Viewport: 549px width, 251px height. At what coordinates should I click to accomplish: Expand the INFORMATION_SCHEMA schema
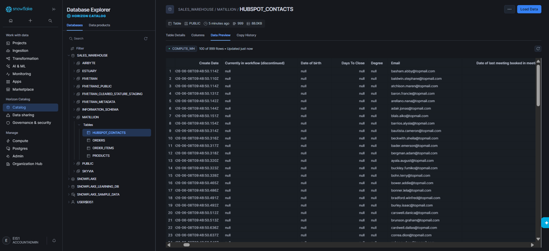pos(74,109)
